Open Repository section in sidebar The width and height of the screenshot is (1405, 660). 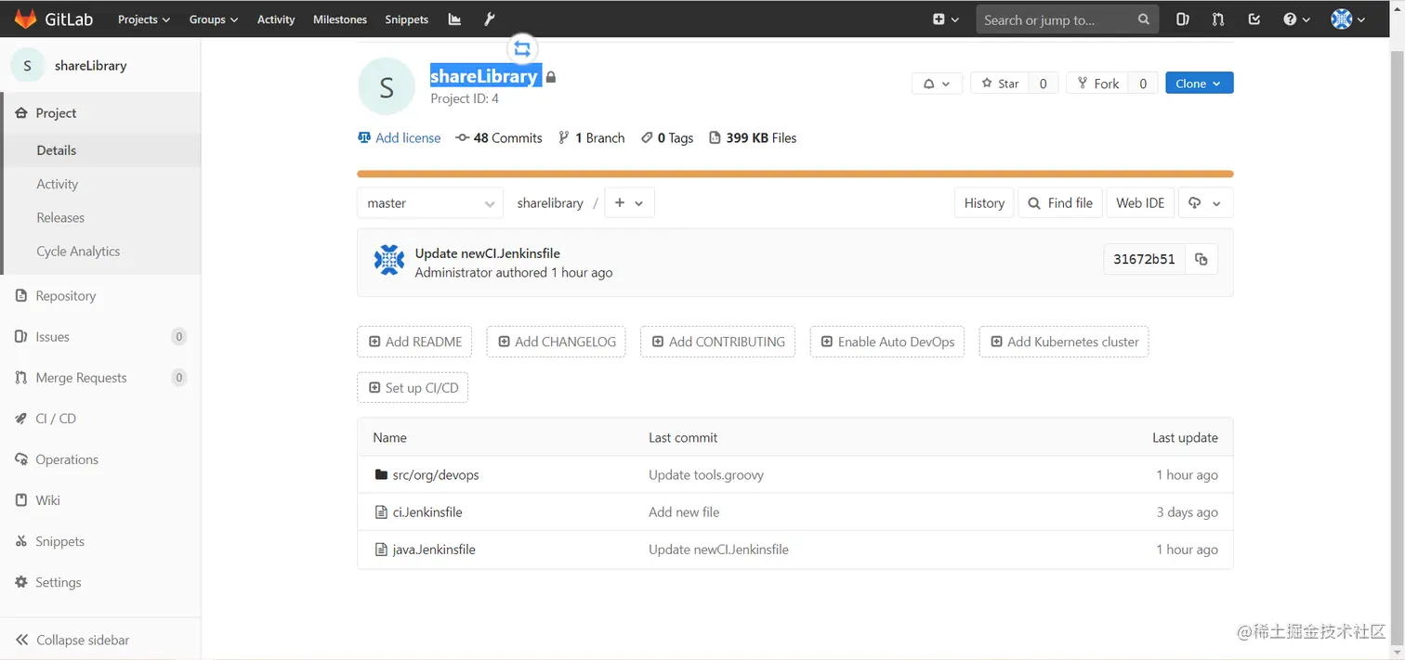pos(100,296)
